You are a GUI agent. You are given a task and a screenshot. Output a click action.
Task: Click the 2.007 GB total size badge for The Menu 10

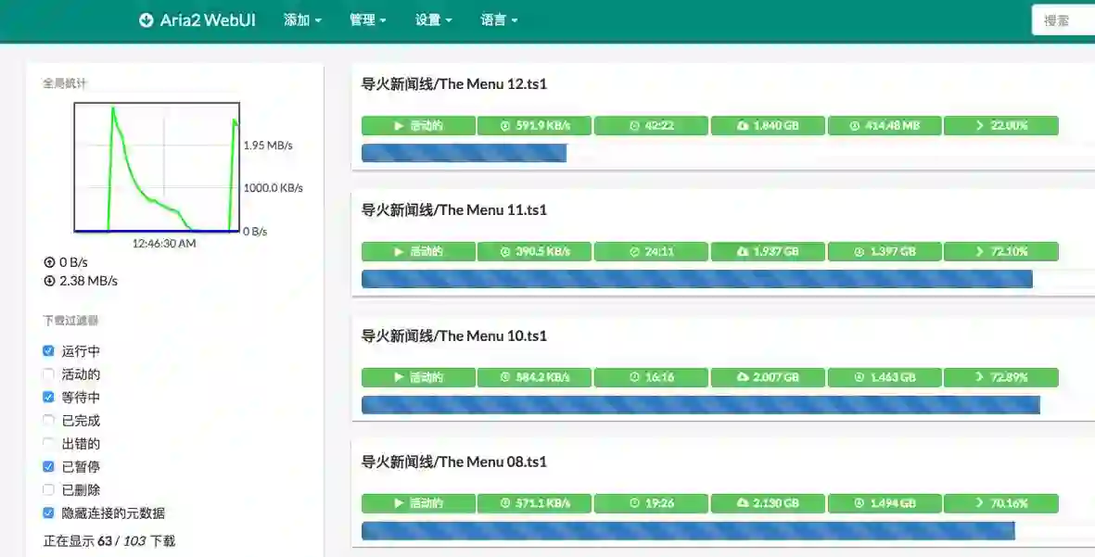(x=768, y=377)
